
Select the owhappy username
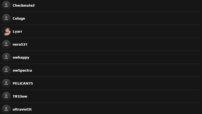[21, 58]
